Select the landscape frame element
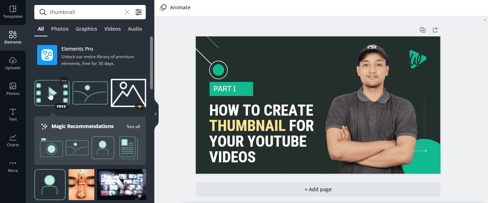This screenshot has width=488, height=203. [90, 93]
